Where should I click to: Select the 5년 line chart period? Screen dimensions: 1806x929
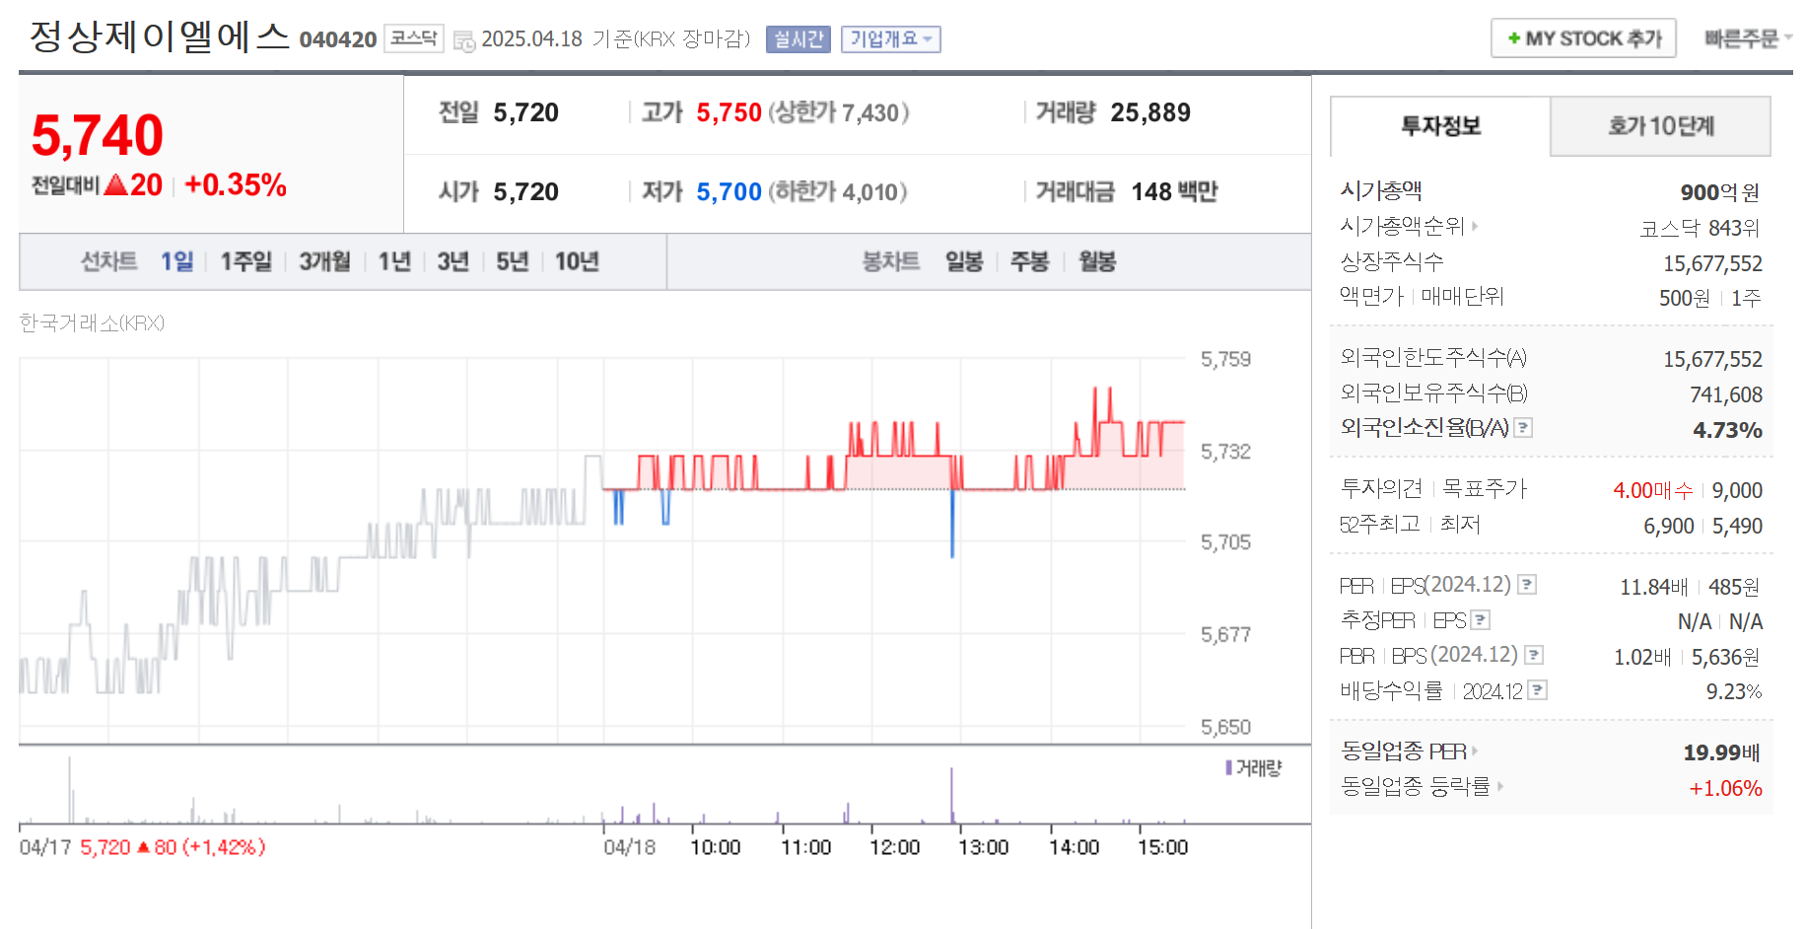[x=512, y=261]
